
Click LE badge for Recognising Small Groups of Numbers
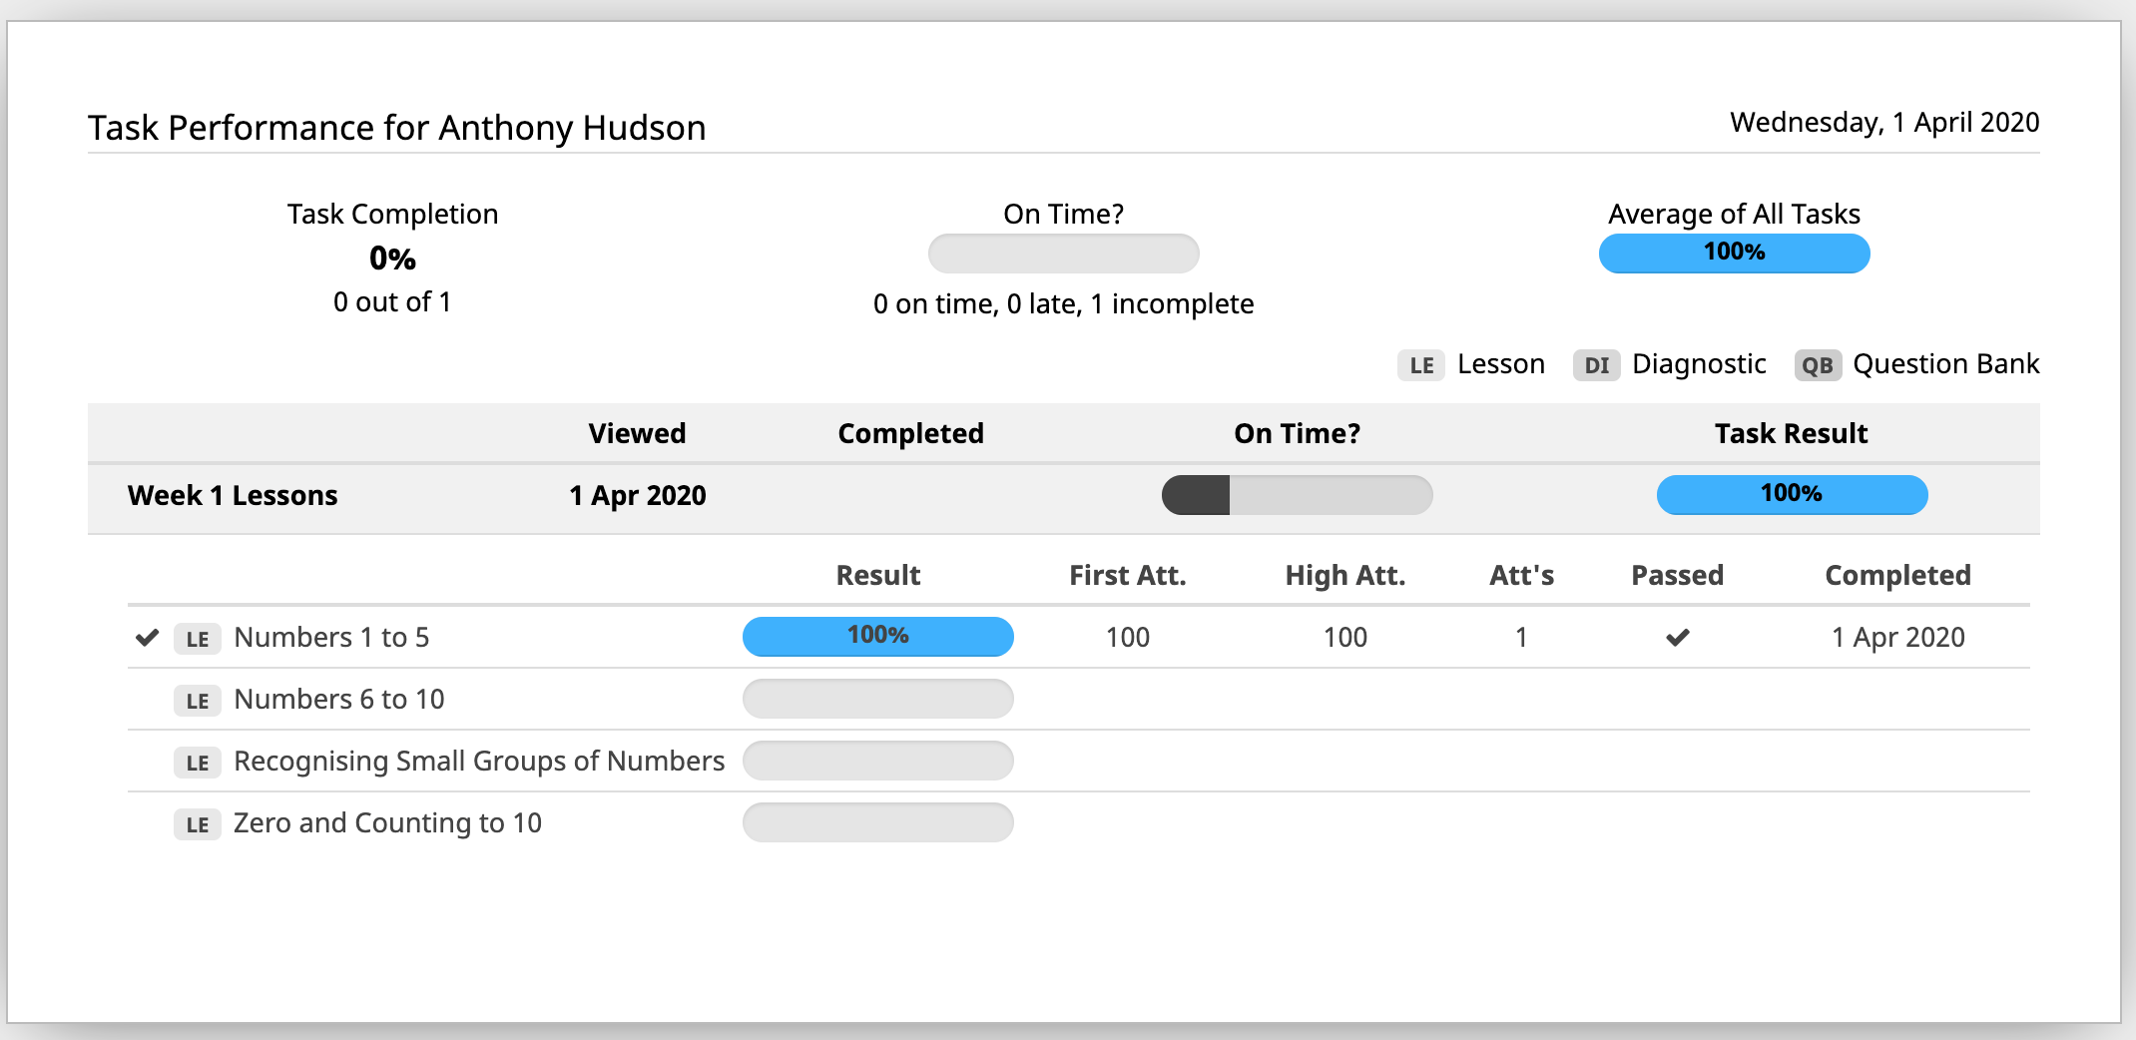pyautogui.click(x=198, y=763)
